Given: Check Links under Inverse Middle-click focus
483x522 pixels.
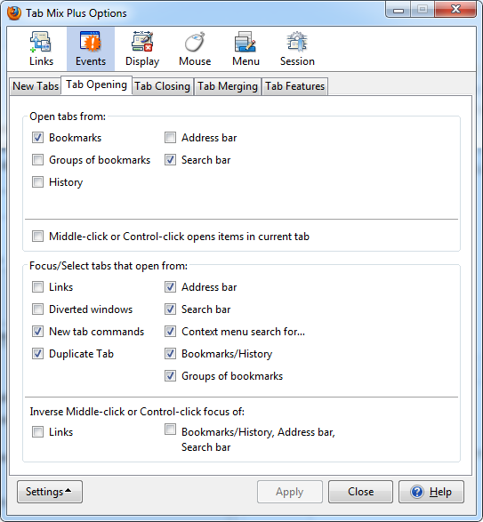Looking at the screenshot, I should pyautogui.click(x=37, y=432).
